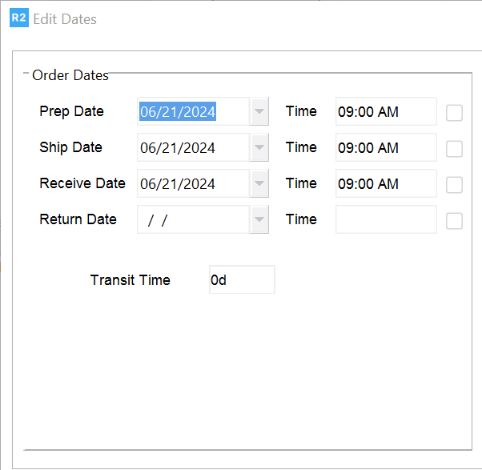Viewport: 482px width, 470px height.
Task: Enable the Prep Date time checkbox
Action: (454, 113)
